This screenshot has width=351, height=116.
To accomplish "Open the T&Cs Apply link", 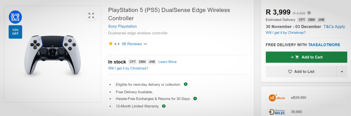I will click(x=334, y=26).
